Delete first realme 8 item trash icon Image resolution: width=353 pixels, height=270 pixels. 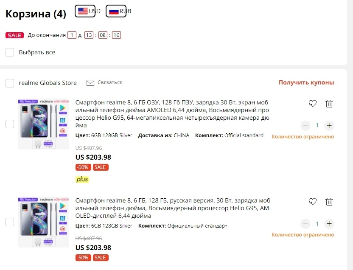[329, 103]
